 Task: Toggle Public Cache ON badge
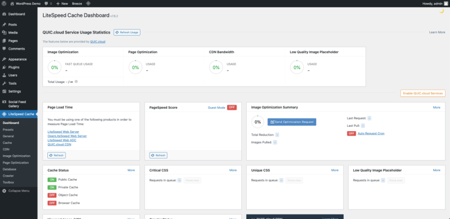pyautogui.click(x=52, y=179)
